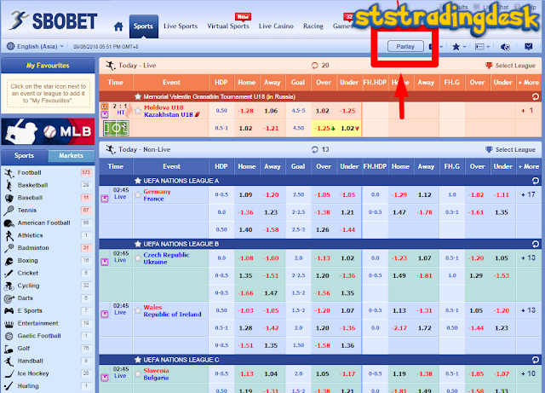545x393 pixels.
Task: Open the Germany team link
Action: [x=157, y=192]
